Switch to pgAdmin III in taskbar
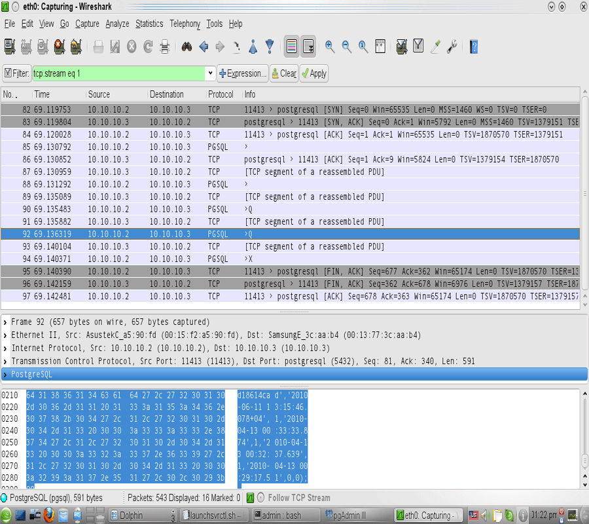The image size is (589, 524). point(357,515)
